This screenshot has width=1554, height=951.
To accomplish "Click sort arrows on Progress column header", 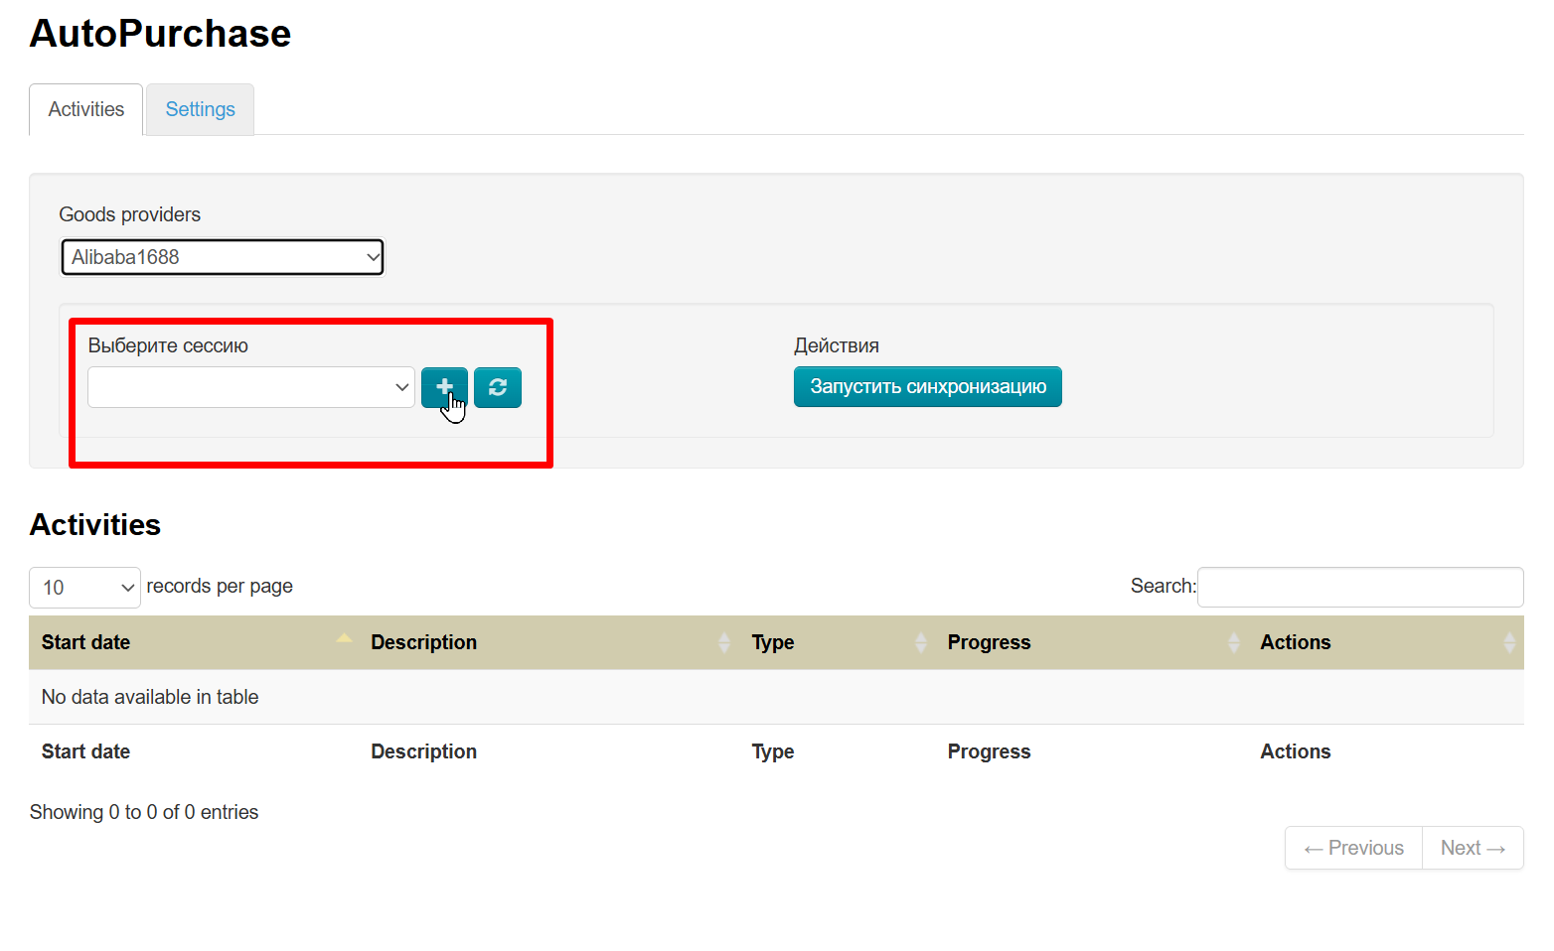I will (1233, 642).
